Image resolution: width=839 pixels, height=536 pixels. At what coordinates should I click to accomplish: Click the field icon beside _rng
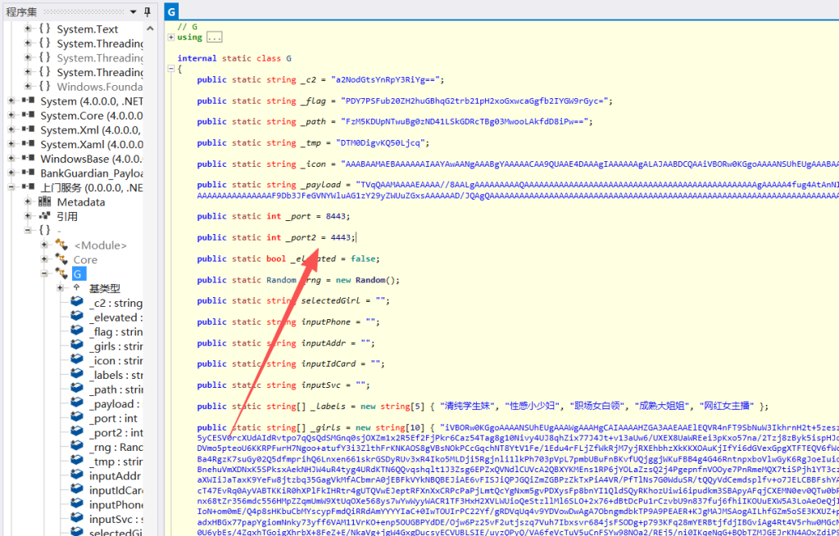pyautogui.click(x=78, y=447)
